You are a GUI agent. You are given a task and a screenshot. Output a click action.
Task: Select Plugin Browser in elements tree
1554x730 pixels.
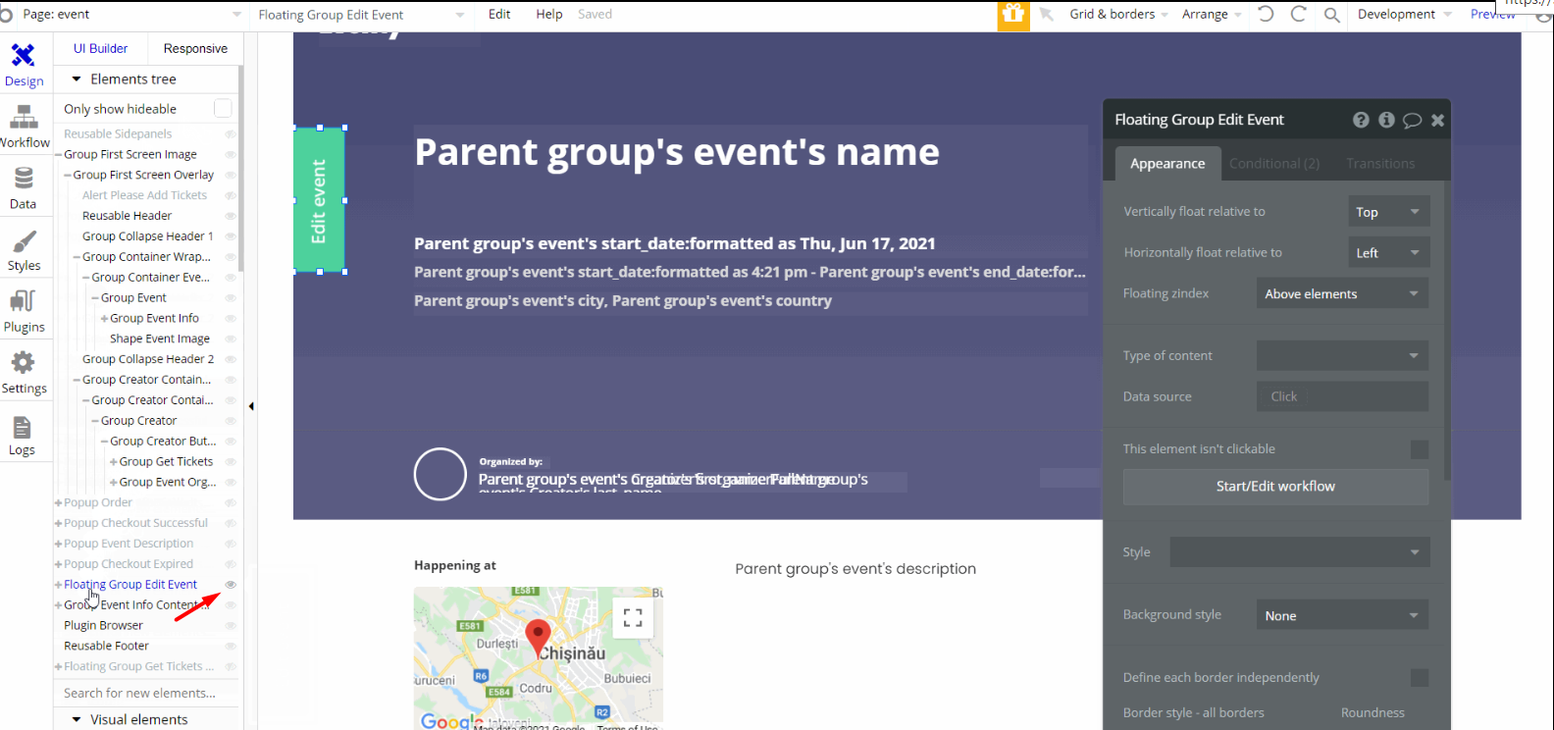103,626
